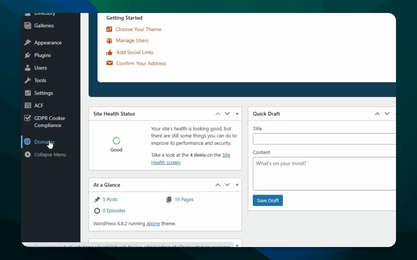417x260 pixels.
Task: Open the Plugins menu
Action: pos(43,55)
